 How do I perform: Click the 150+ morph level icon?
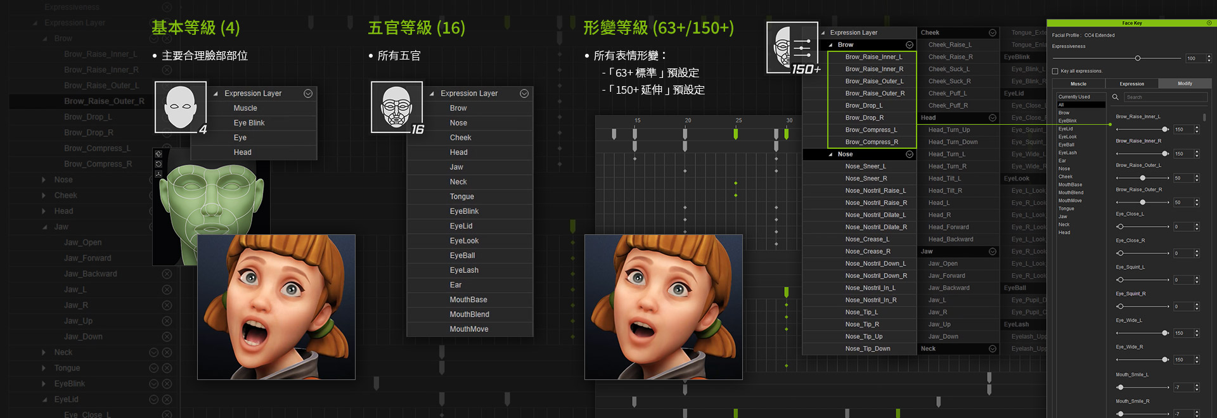click(792, 47)
